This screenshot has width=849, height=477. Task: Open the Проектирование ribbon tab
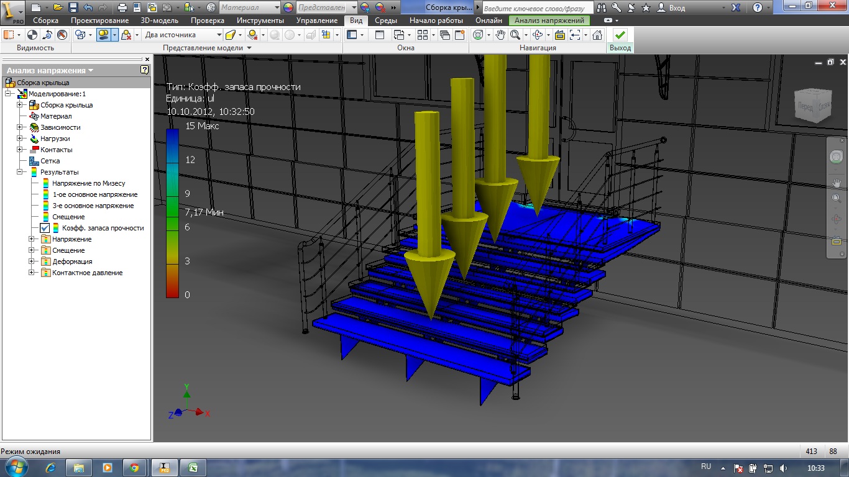(x=99, y=20)
